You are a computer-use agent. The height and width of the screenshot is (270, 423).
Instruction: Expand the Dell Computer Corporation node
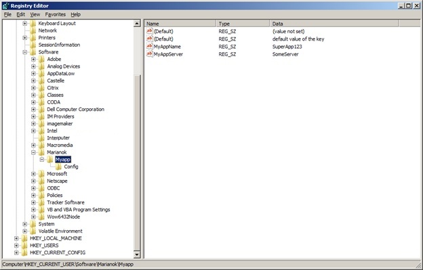pos(33,110)
